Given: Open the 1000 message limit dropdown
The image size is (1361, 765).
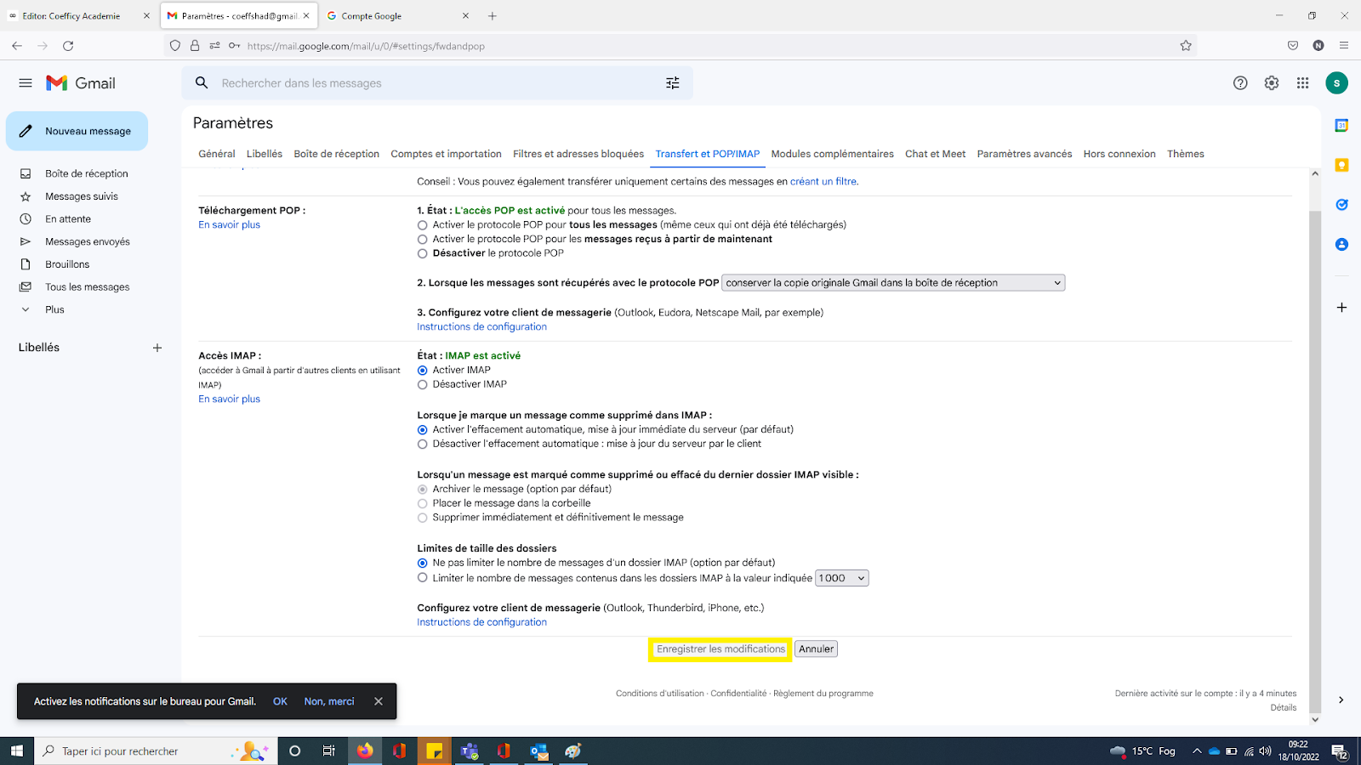Looking at the screenshot, I should pyautogui.click(x=842, y=578).
